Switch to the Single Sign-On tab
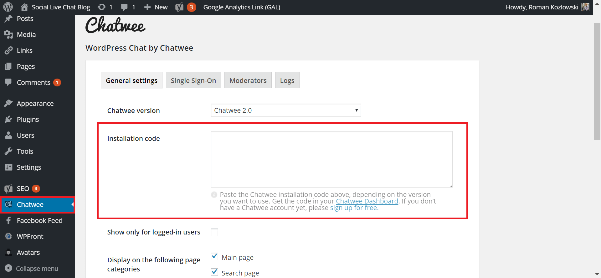Screen dimensions: 601x278 193,80
